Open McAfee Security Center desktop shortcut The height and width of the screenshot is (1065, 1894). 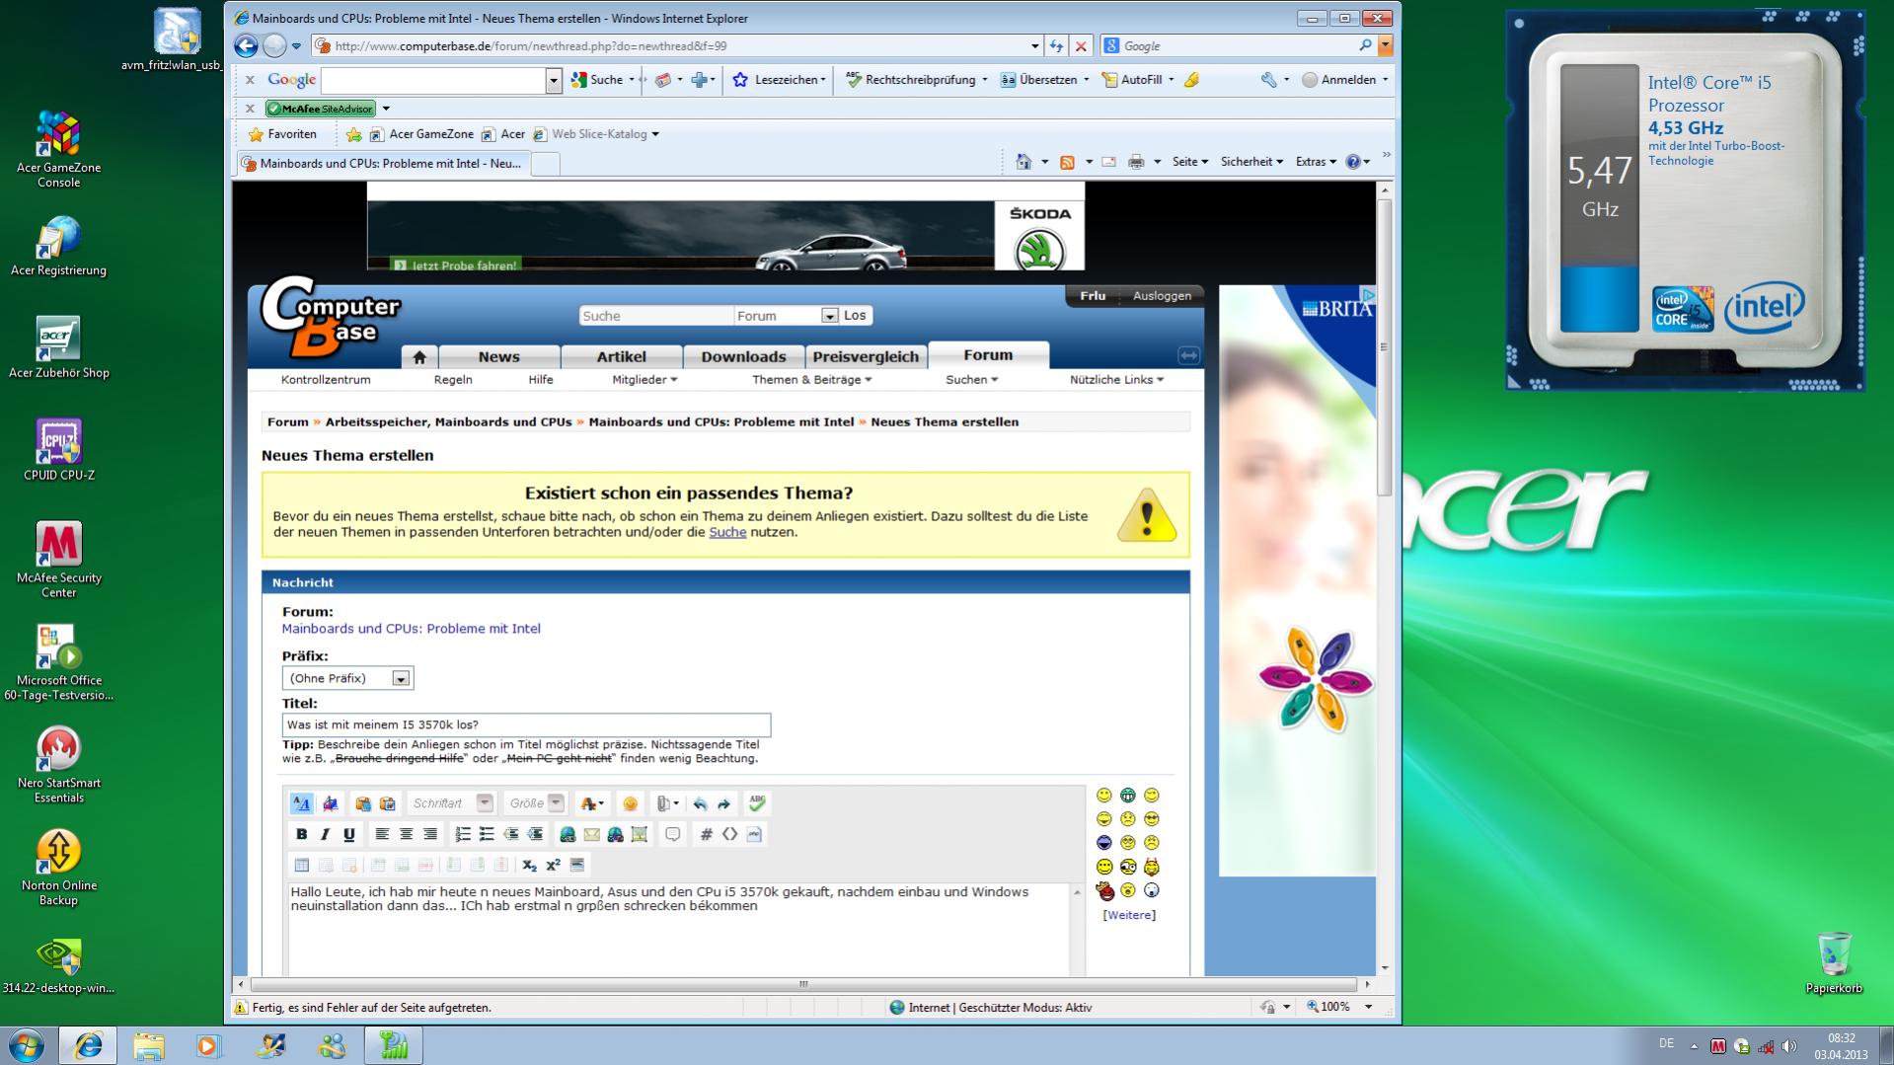pyautogui.click(x=58, y=560)
